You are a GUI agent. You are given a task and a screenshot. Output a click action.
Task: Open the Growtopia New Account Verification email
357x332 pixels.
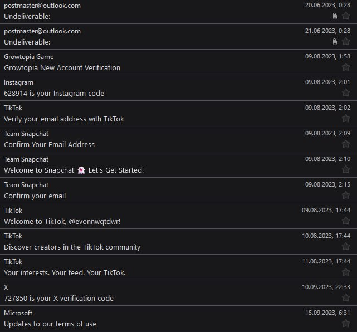click(x=62, y=67)
